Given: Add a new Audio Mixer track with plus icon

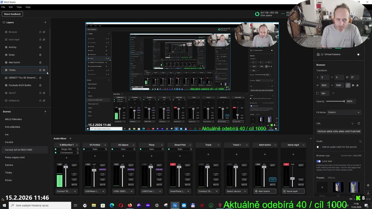Looking at the screenshot, I should pyautogui.click(x=70, y=138).
